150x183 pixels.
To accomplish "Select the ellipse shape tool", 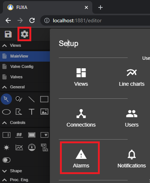I will [6, 112].
